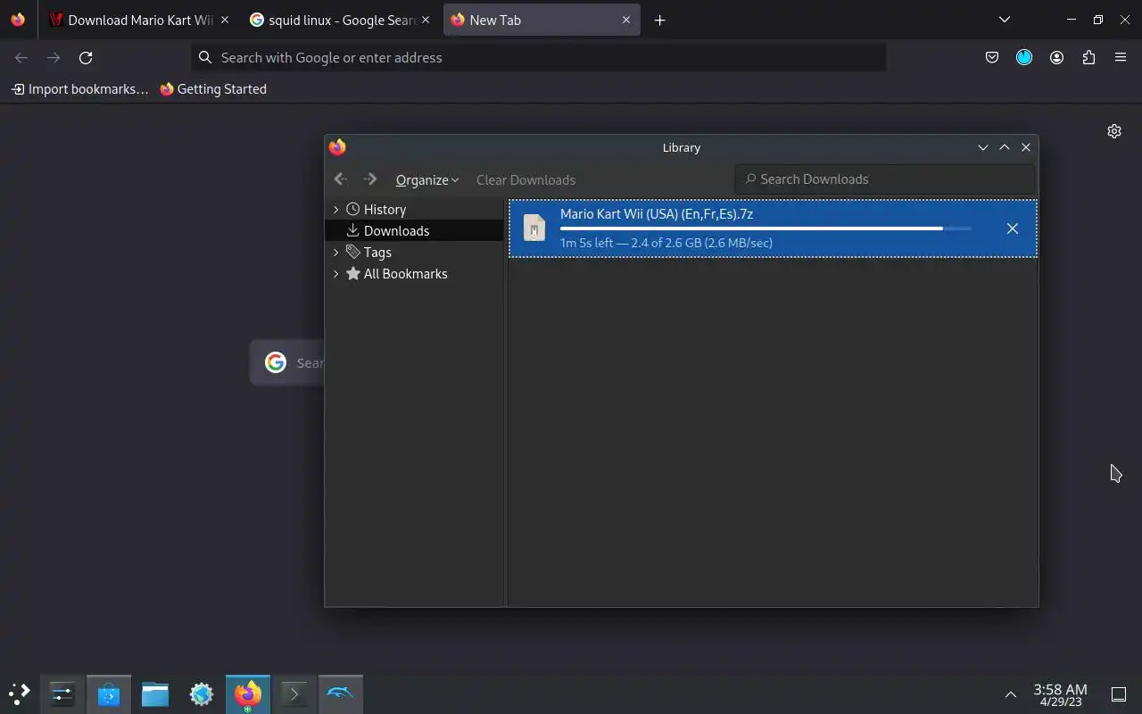
Task: Open the Dolphin emulator taskbar icon
Action: pos(341,693)
